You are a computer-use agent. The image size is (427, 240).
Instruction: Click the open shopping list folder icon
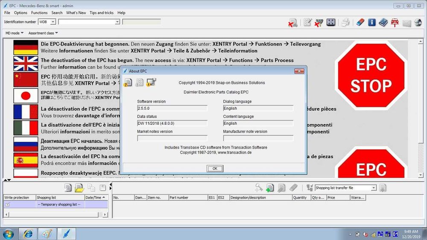click(x=79, y=188)
